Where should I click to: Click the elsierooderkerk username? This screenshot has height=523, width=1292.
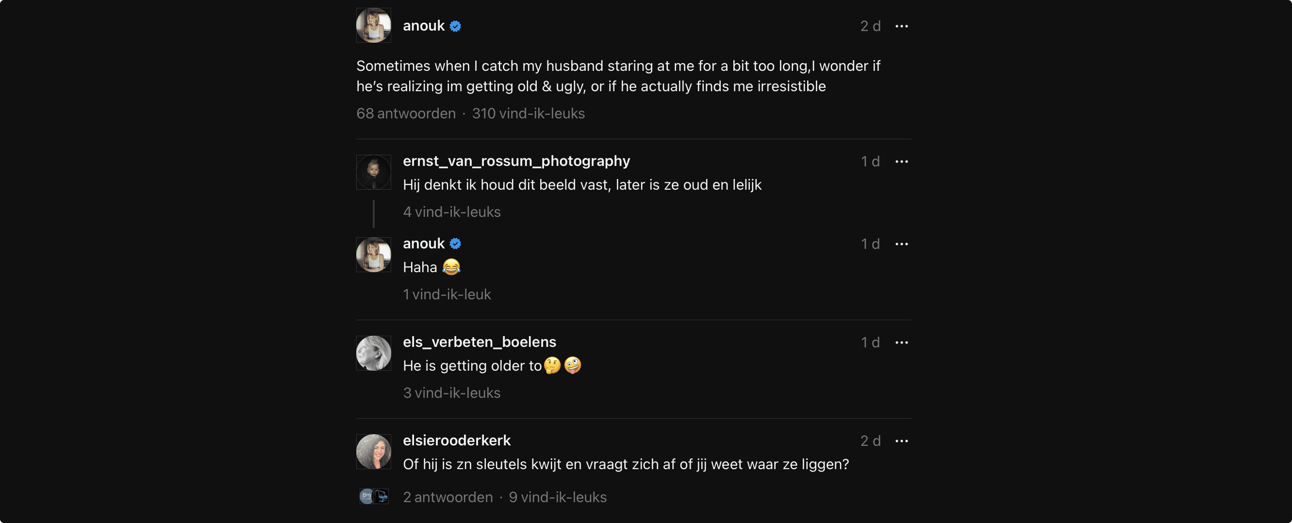[456, 440]
